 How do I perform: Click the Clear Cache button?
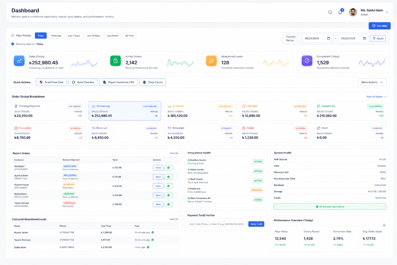[x=153, y=82]
